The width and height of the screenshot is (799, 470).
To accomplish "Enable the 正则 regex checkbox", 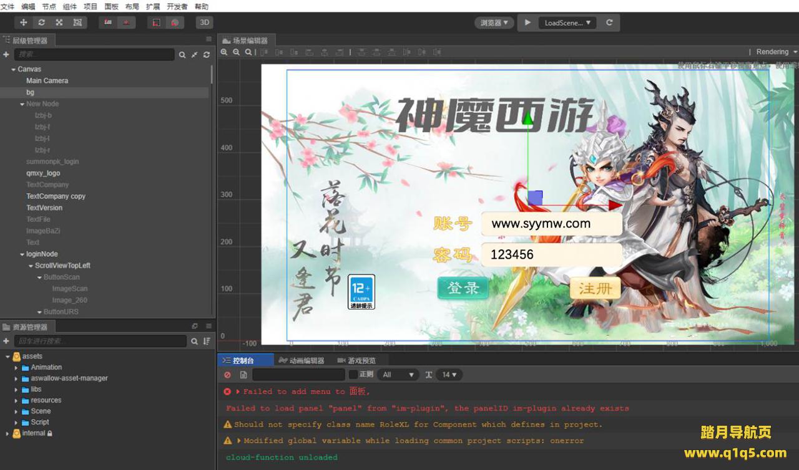I will 353,375.
